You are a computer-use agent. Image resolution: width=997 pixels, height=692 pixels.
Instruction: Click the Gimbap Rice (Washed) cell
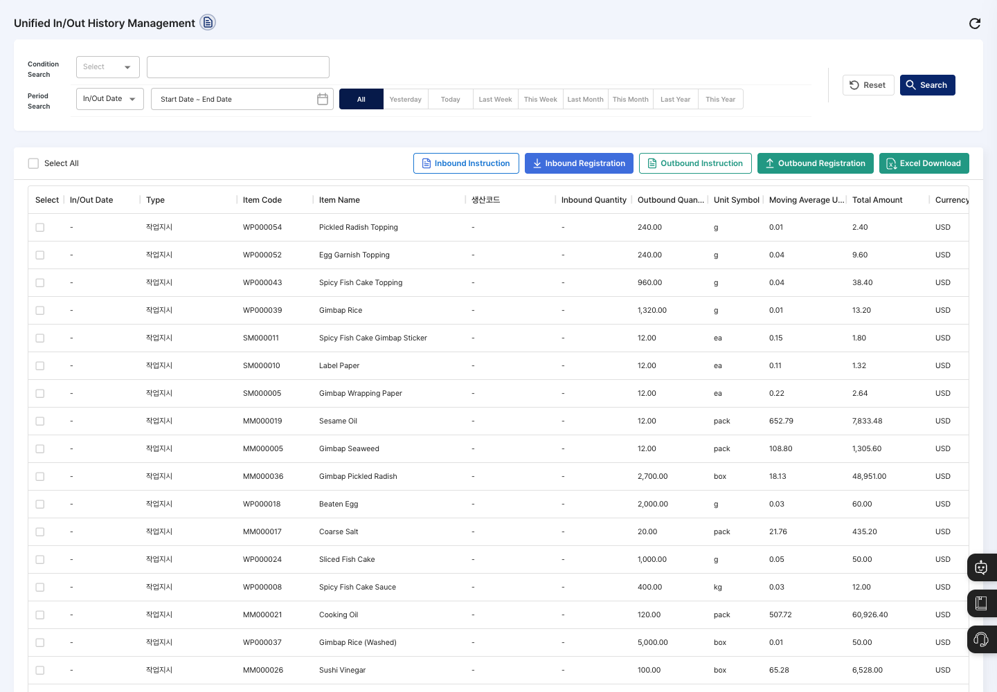tap(358, 643)
